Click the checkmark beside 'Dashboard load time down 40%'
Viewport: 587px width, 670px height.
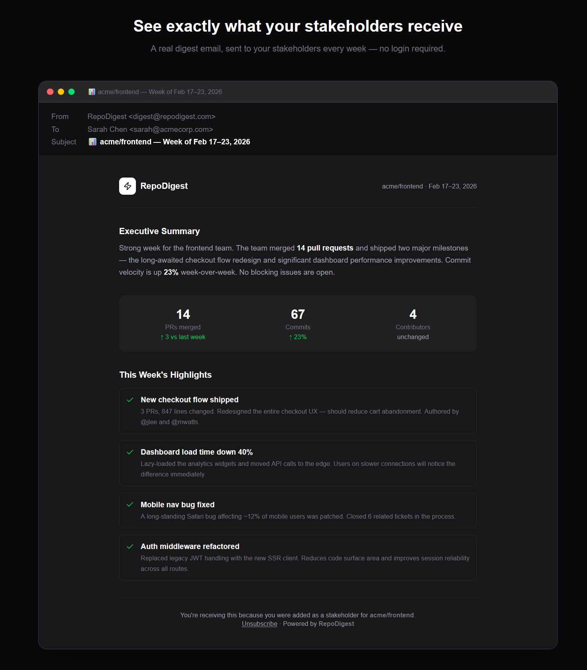(130, 452)
